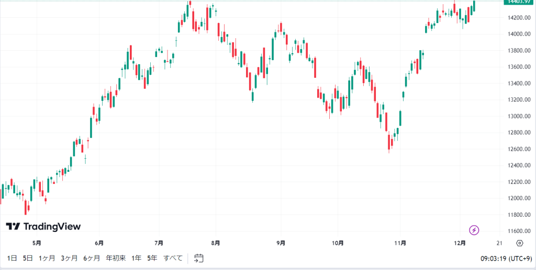Screen dimensions: 536x270
Task: Select the 3ヶ月 time range
Action: click(x=70, y=258)
